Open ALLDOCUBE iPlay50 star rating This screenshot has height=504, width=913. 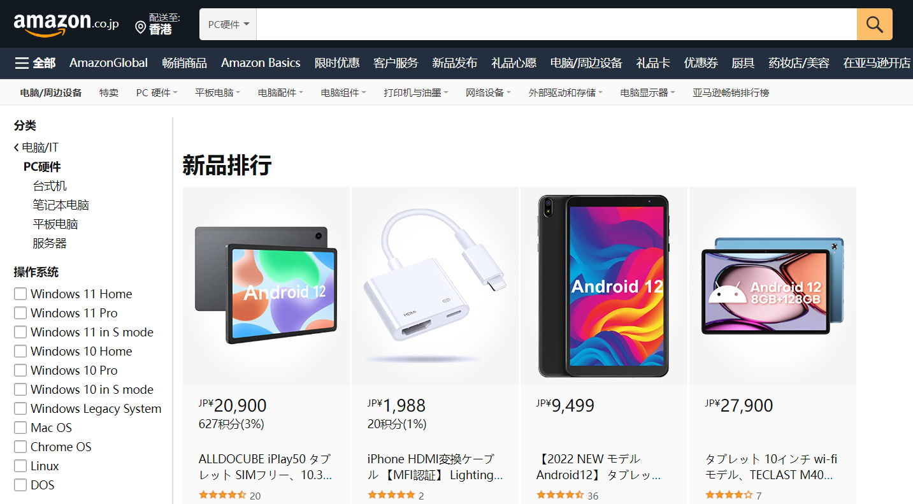tap(222, 495)
